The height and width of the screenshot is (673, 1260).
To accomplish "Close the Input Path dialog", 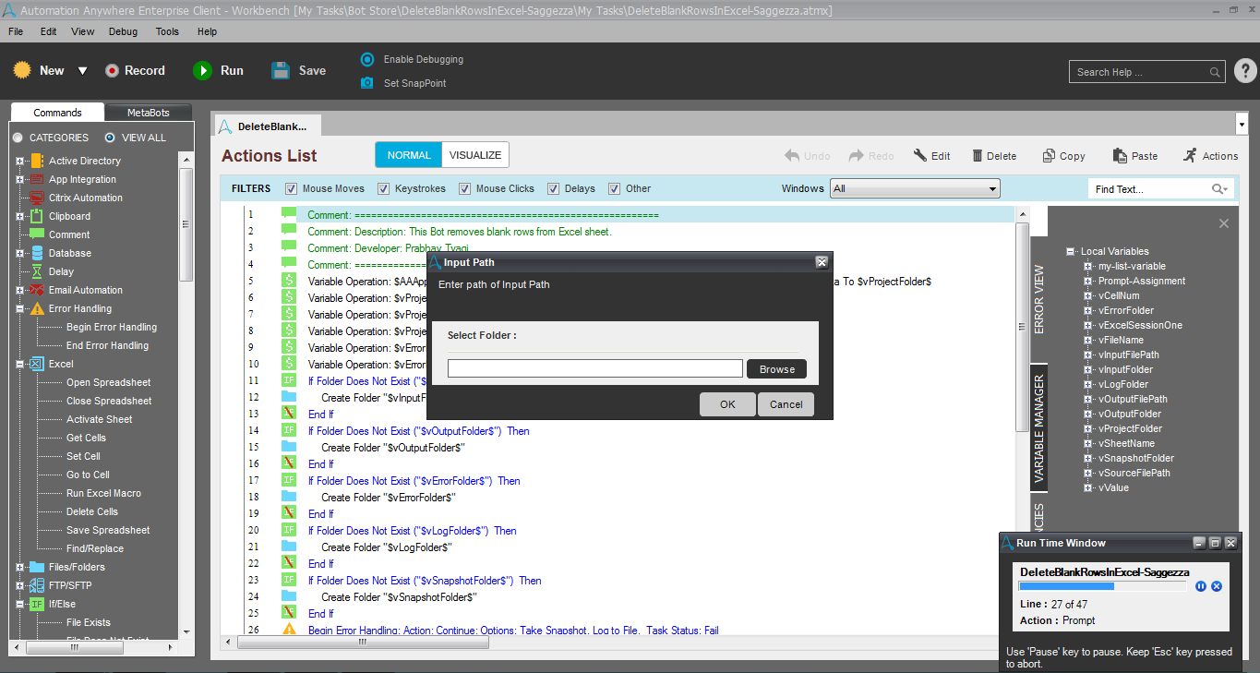I will [822, 262].
